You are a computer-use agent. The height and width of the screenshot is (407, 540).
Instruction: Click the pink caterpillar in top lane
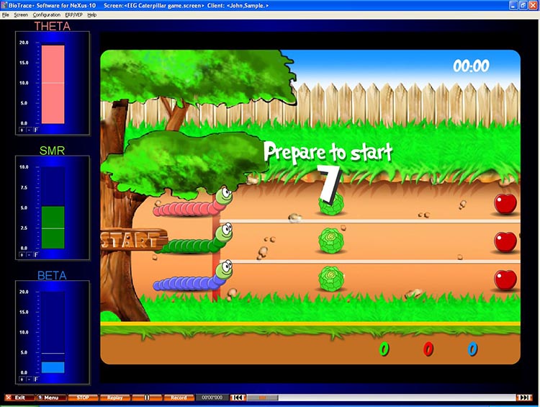tap(193, 203)
